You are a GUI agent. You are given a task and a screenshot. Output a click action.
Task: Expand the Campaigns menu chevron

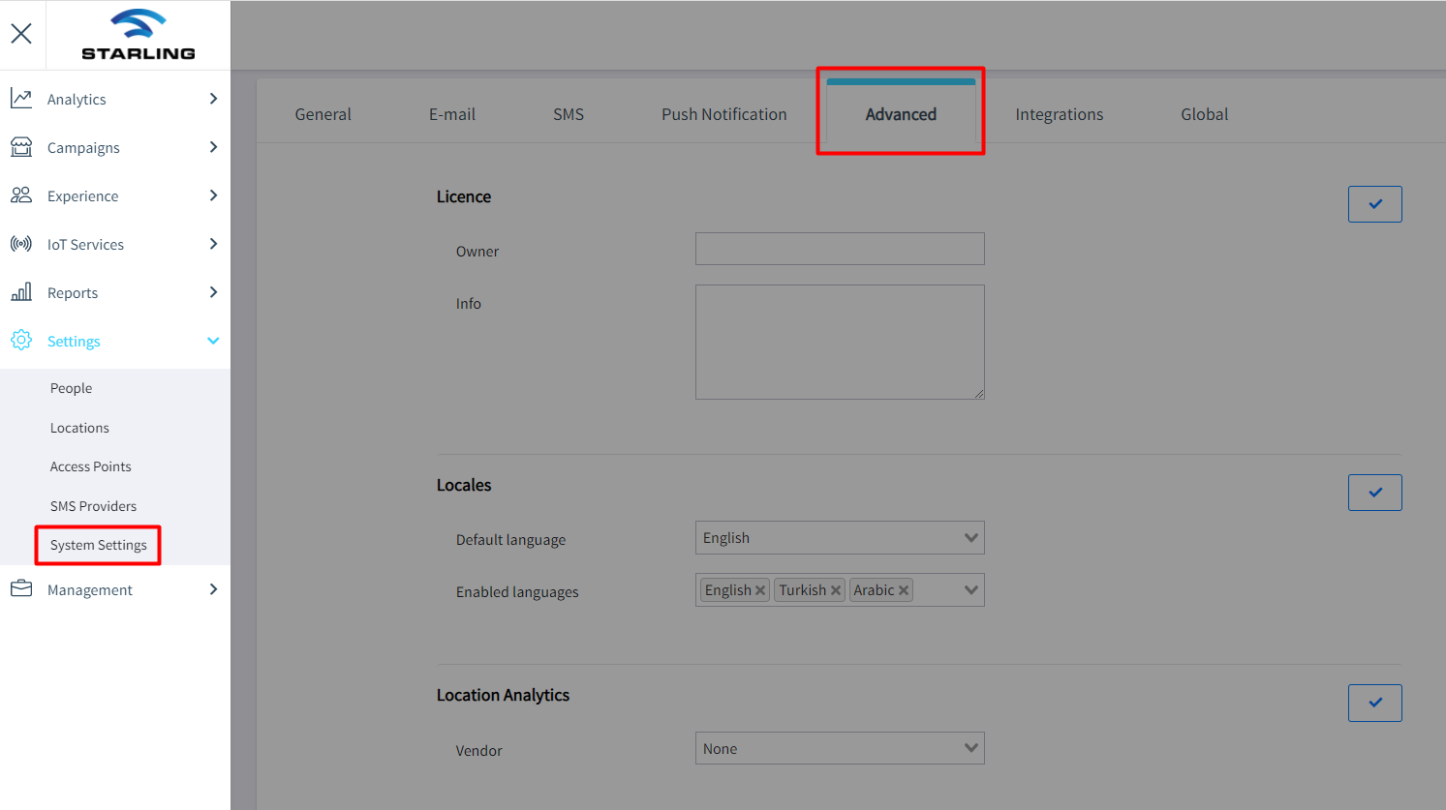pyautogui.click(x=213, y=147)
